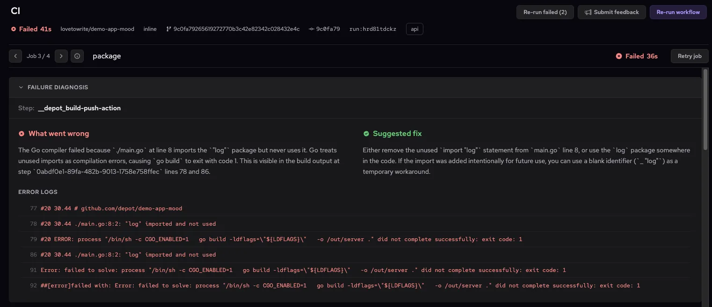Click Re-run failed (2)

(x=545, y=12)
